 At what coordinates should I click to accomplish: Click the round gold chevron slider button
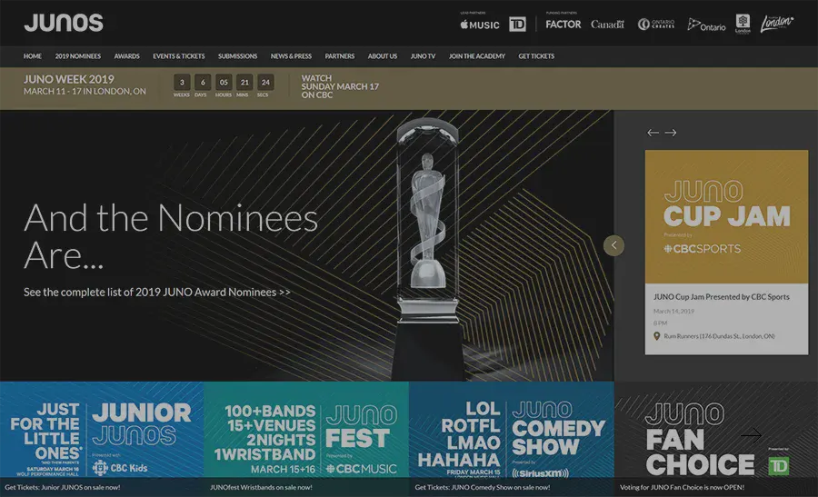[613, 245]
